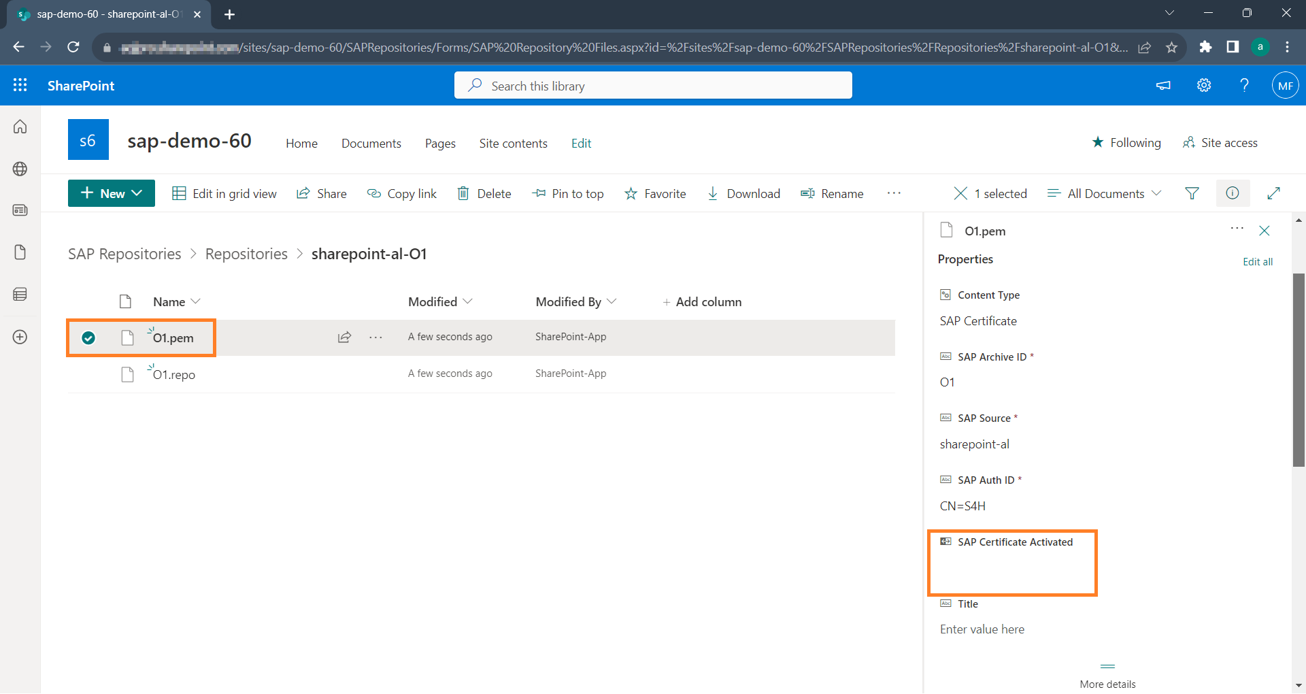Navigate to Repositories breadcrumb
The width and height of the screenshot is (1306, 694).
point(246,254)
